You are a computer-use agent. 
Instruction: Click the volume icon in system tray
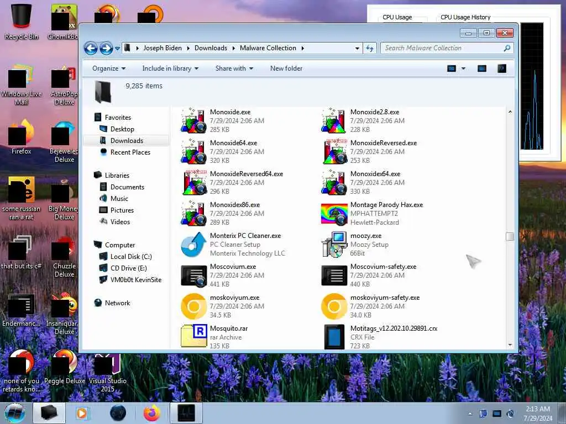[x=510, y=414]
